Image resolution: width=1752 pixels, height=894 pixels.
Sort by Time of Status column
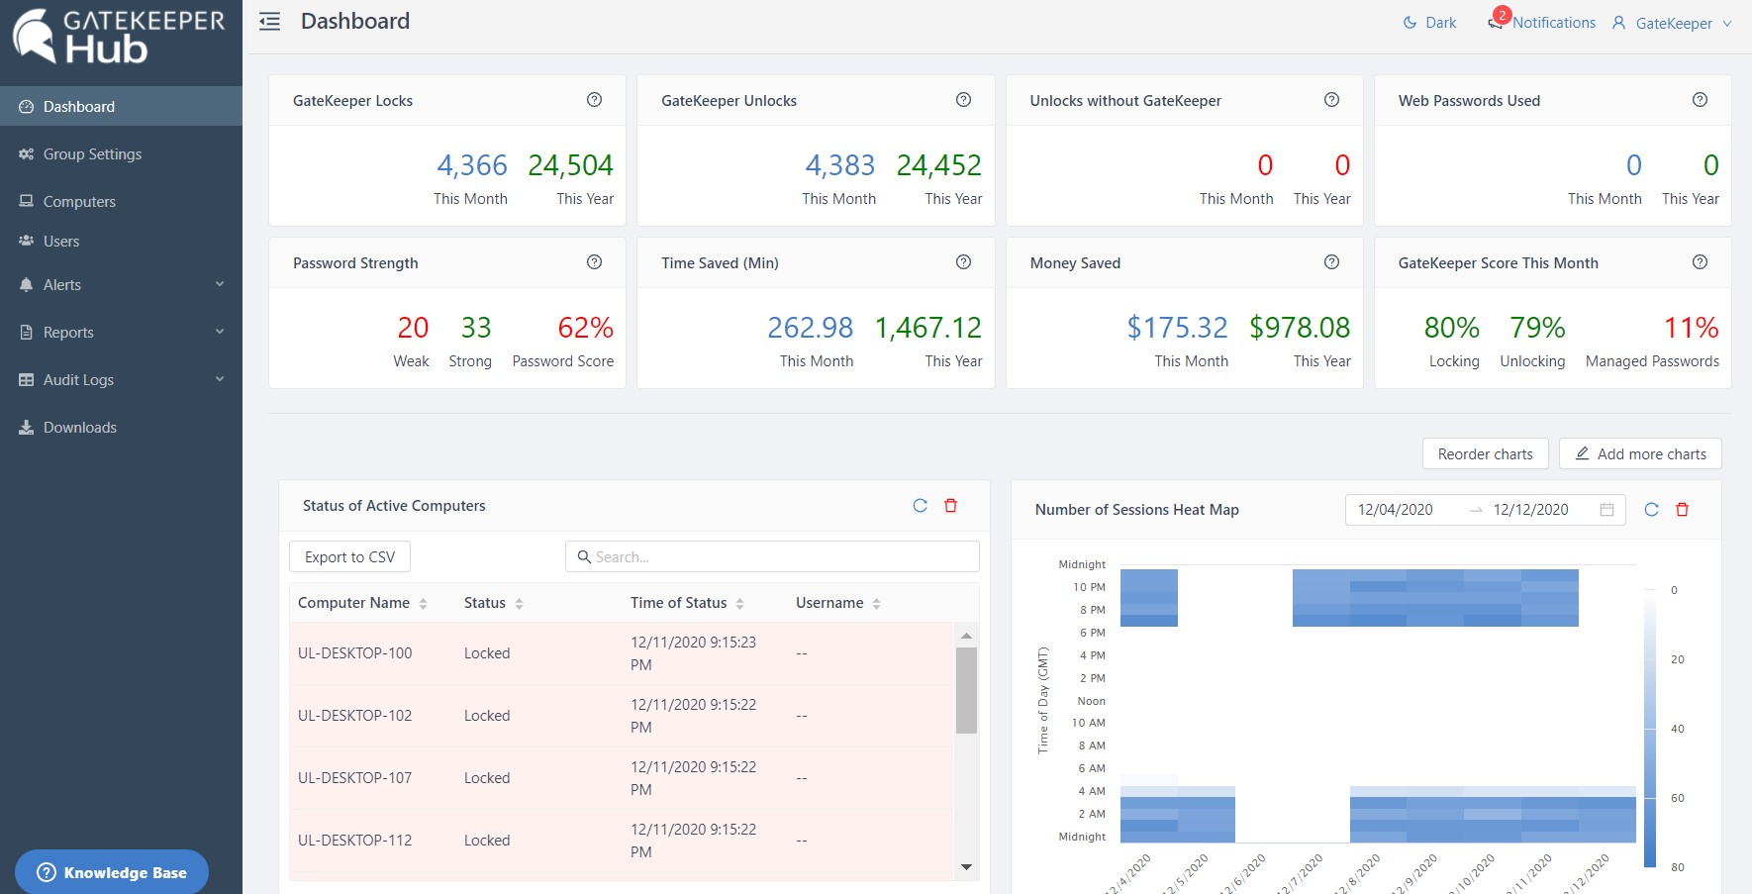[687, 602]
